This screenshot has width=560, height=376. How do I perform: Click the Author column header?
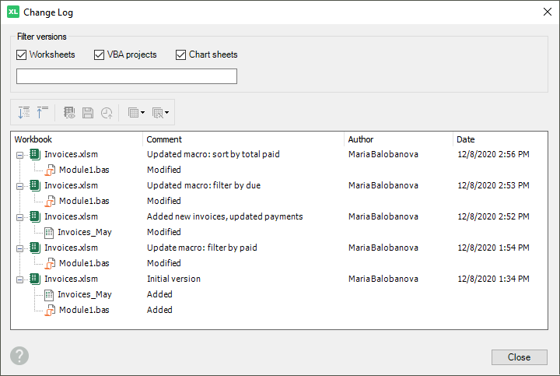(398, 139)
